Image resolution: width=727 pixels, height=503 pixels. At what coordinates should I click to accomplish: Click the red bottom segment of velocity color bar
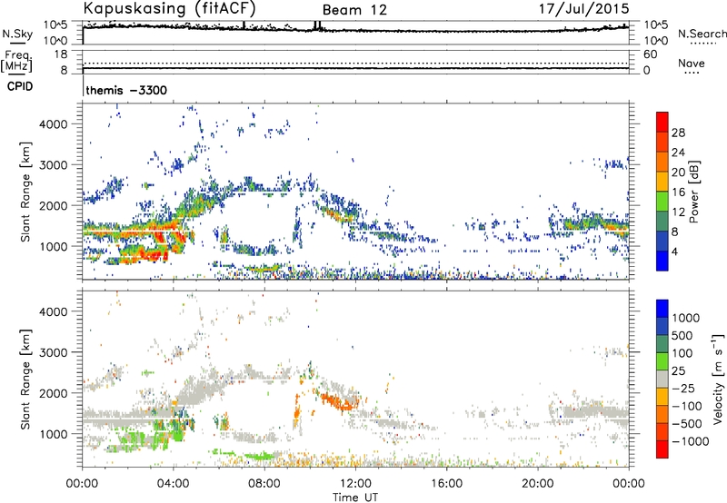point(662,449)
